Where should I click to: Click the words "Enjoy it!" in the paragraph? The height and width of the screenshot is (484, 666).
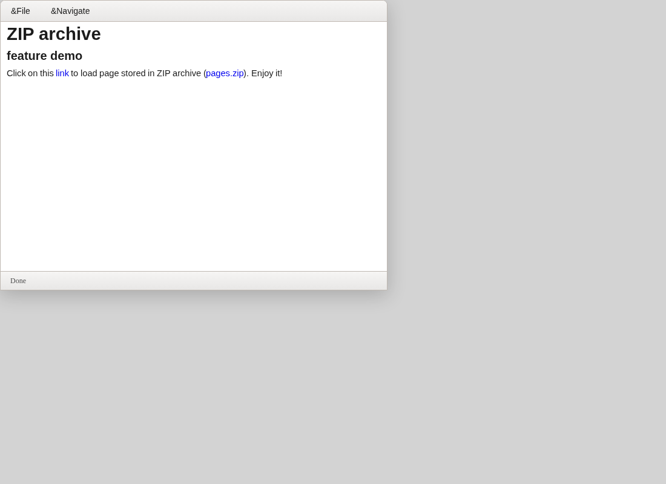click(x=267, y=73)
